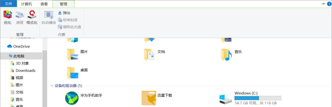Click the 清理 cleanup icon
The width and height of the screenshot is (332, 107).
tap(20, 17)
